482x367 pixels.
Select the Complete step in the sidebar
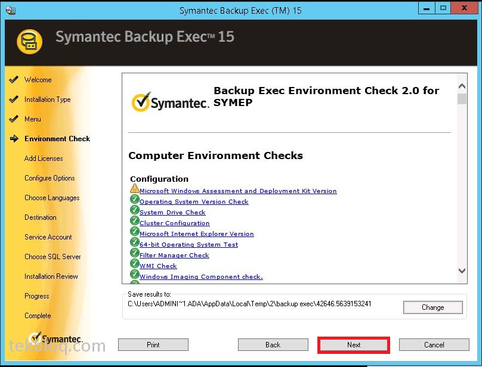click(x=38, y=316)
